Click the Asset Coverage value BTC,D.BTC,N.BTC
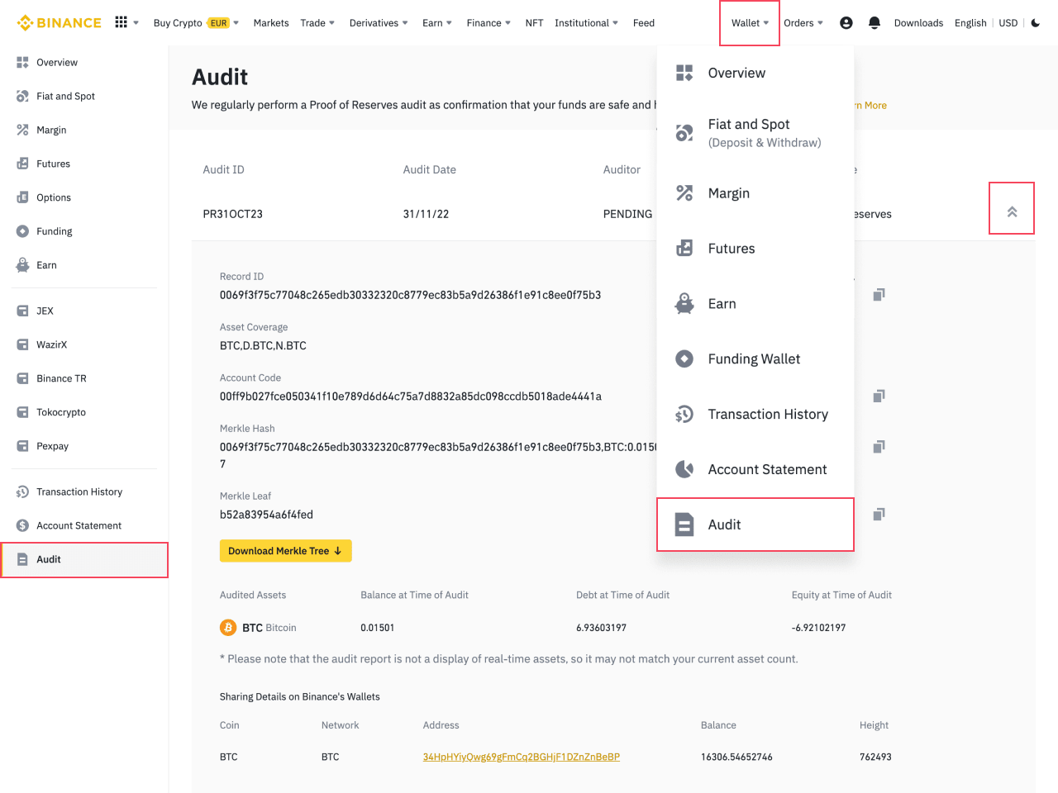The height and width of the screenshot is (793, 1058). tap(263, 346)
